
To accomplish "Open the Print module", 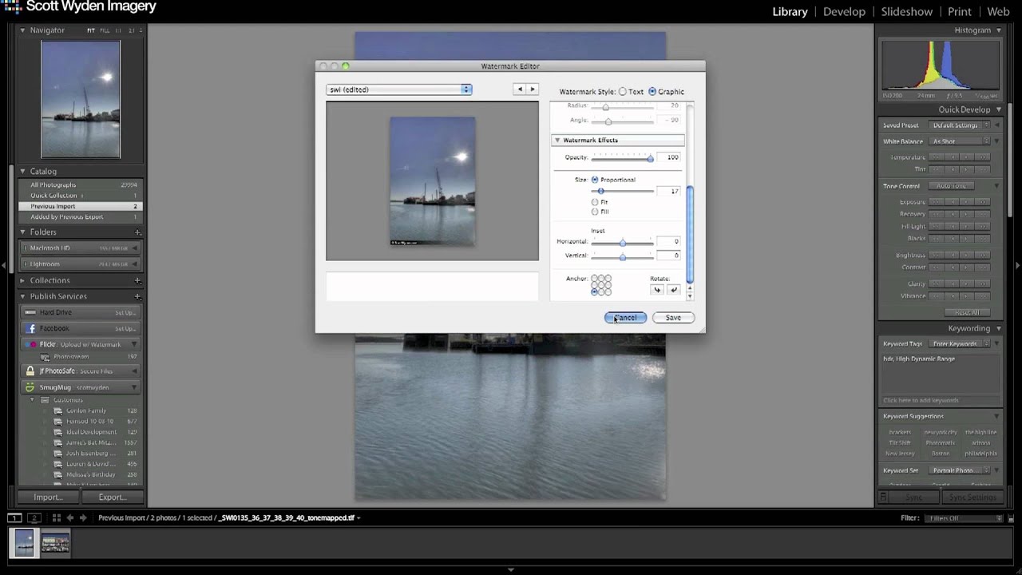I will click(960, 11).
